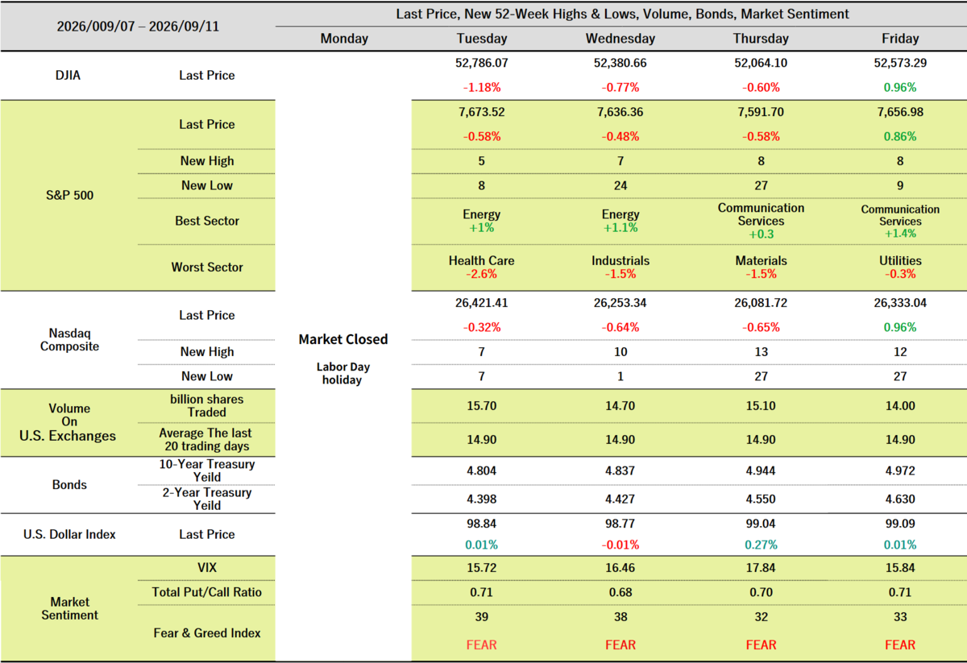Select the Monday column header
The width and height of the screenshot is (967, 663).
[344, 39]
